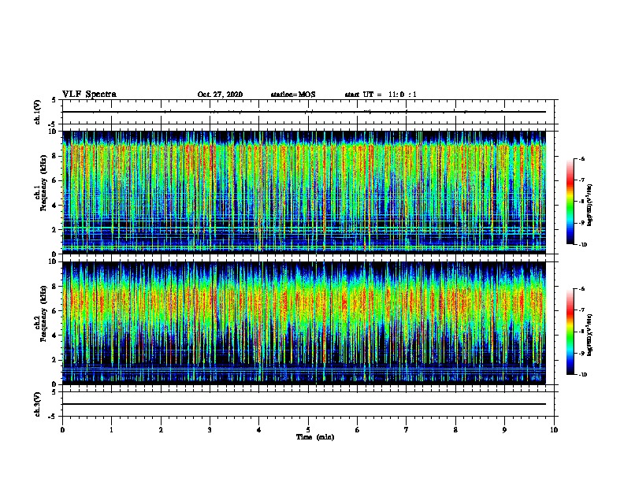The width and height of the screenshot is (624, 482).
Task: Click the "4" kHz tick on ch.1 axis
Action: 54,206
